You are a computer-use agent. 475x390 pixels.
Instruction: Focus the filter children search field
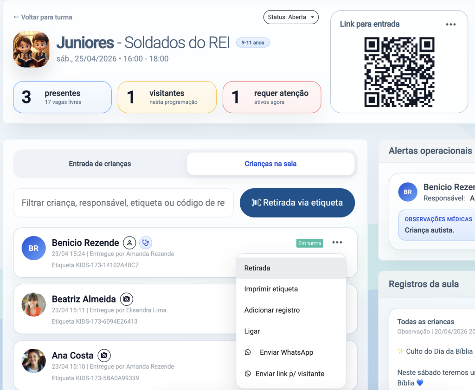pyautogui.click(x=123, y=203)
